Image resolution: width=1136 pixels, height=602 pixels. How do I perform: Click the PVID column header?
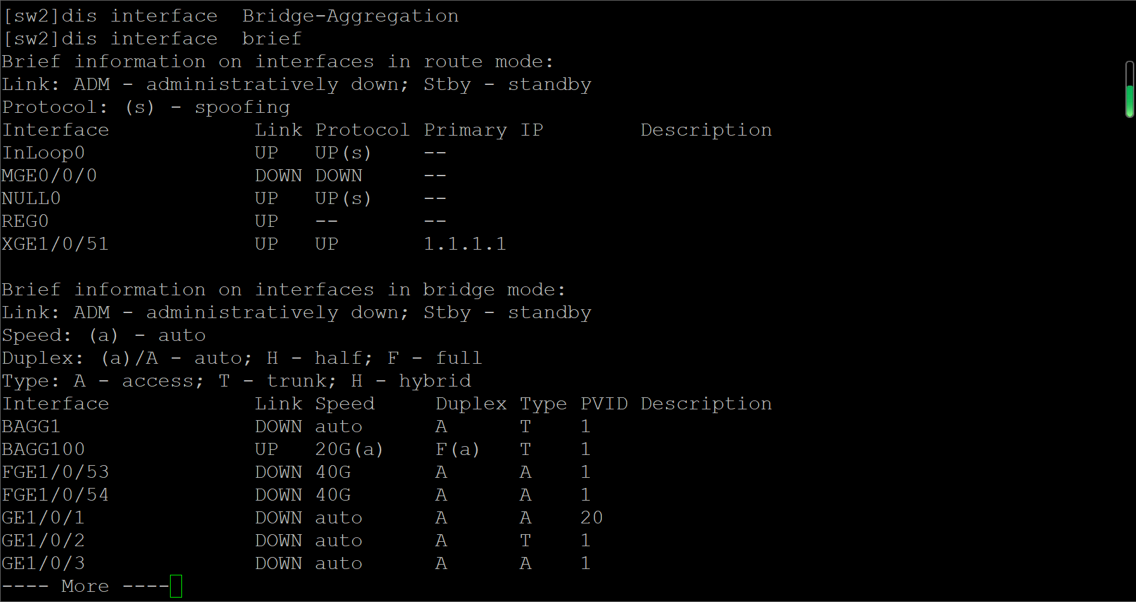(604, 404)
